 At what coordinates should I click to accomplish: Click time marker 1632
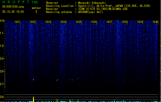tap(33, 22)
